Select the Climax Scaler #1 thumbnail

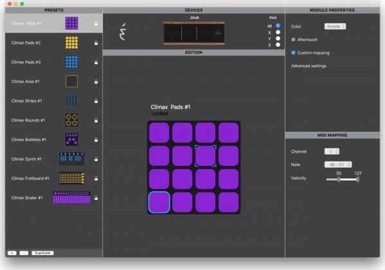(72, 197)
